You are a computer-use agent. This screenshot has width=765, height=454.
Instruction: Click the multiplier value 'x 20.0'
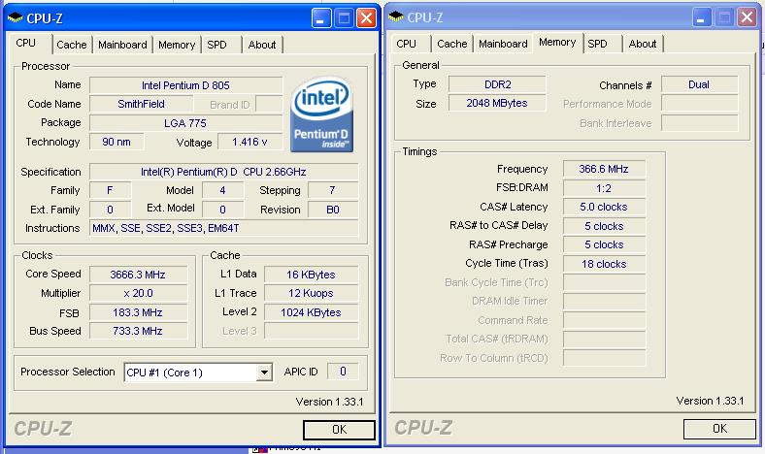pos(138,293)
